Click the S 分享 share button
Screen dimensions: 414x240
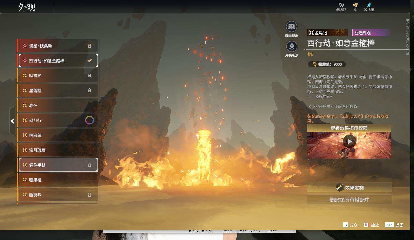click(x=350, y=225)
